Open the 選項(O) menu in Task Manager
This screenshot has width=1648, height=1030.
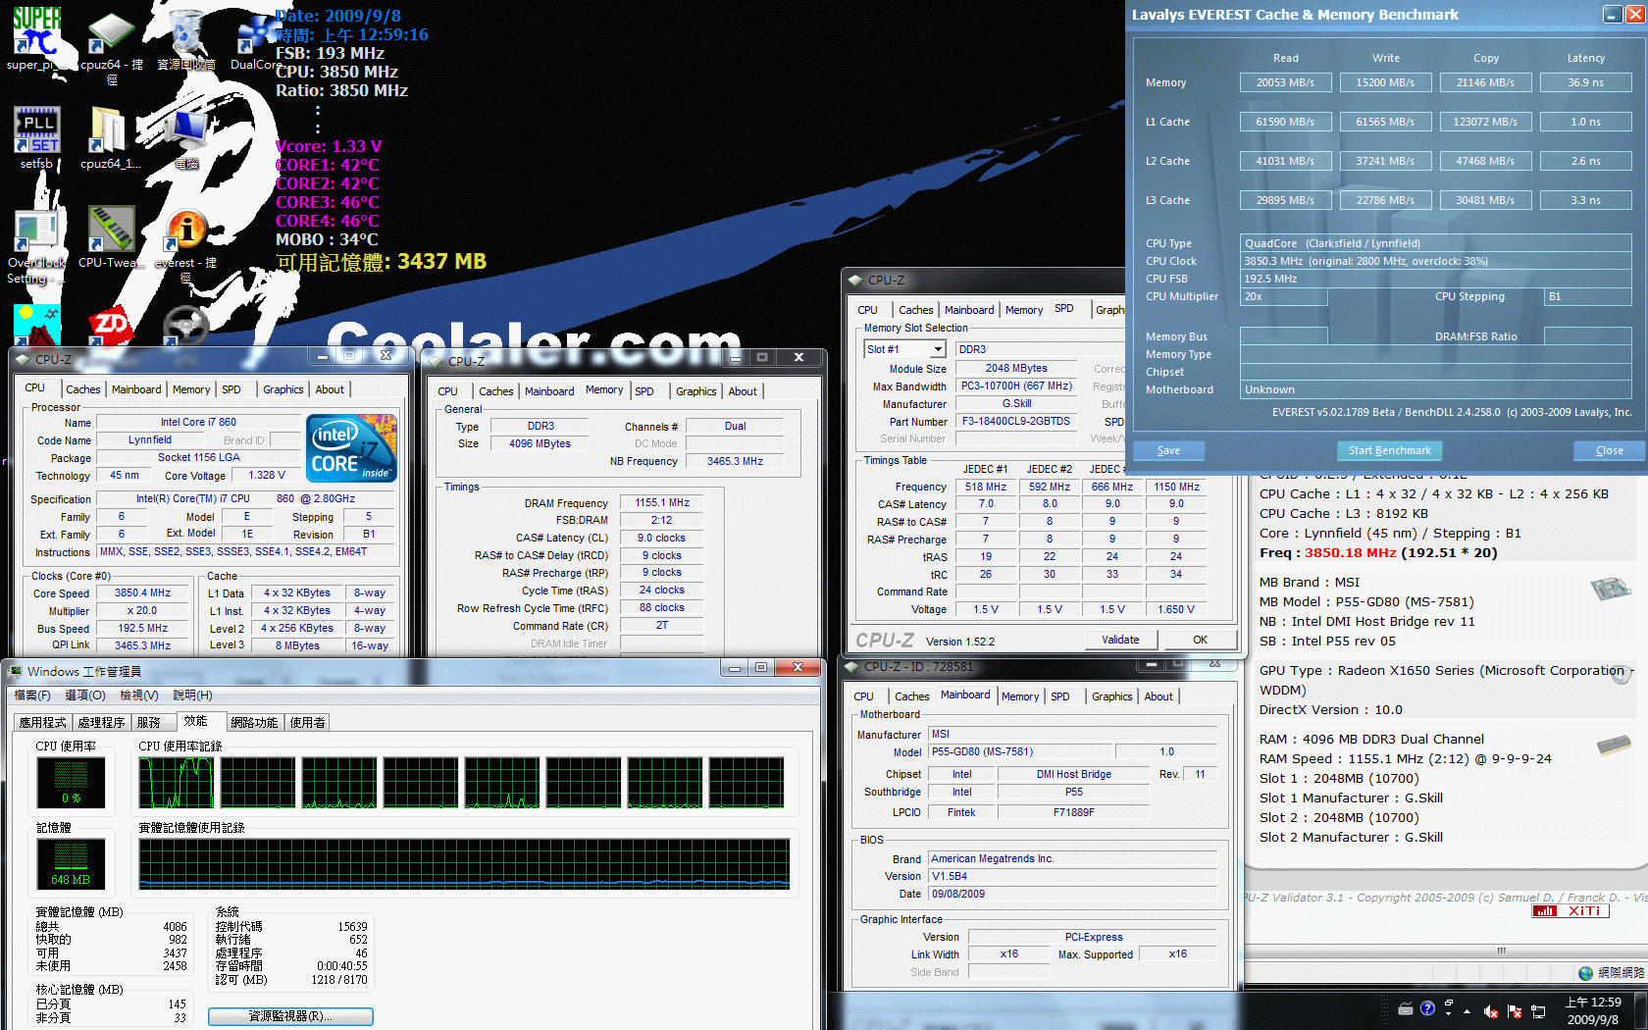tap(85, 695)
